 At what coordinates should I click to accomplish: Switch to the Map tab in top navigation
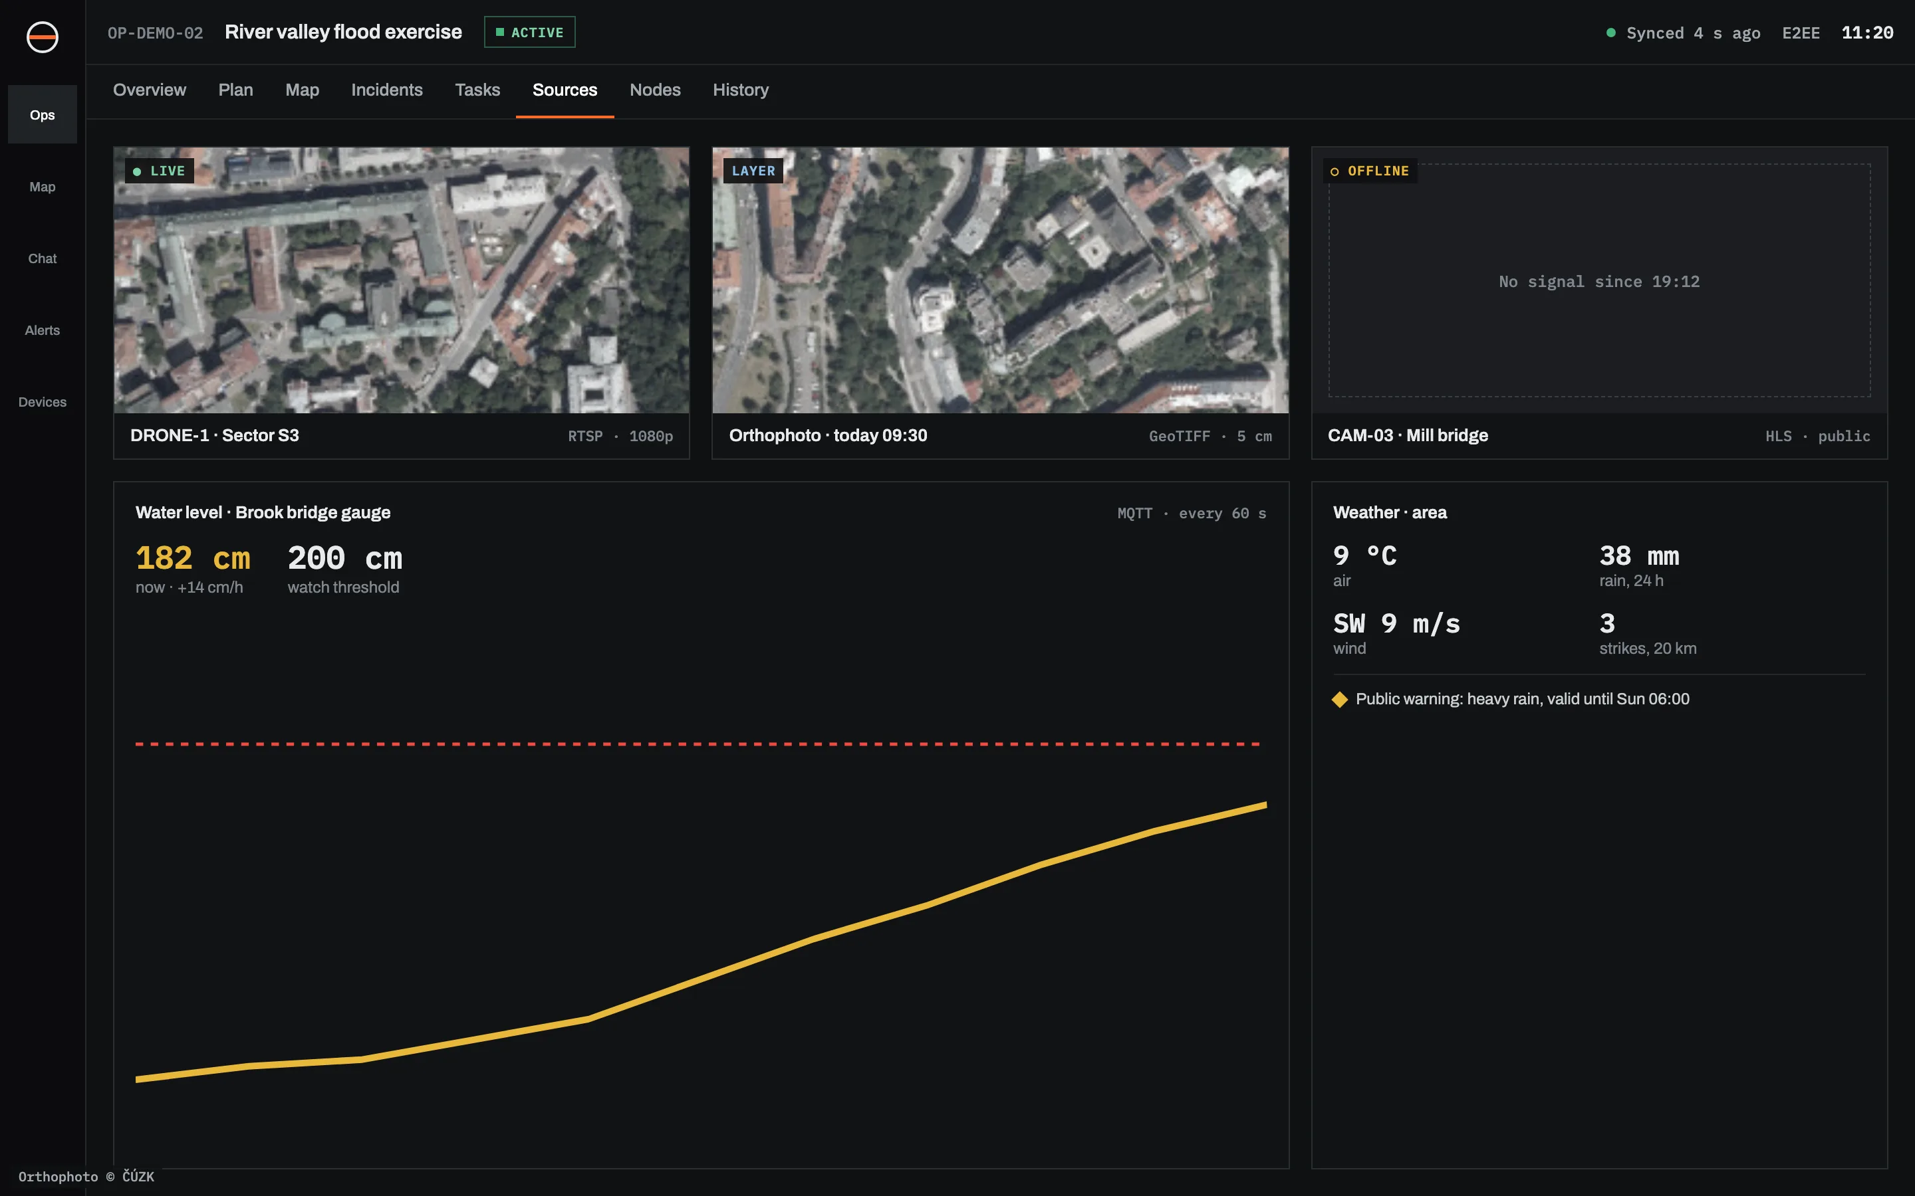coord(303,90)
